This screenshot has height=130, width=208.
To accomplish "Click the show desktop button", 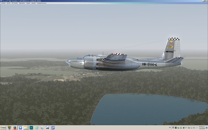I will point(207,128).
